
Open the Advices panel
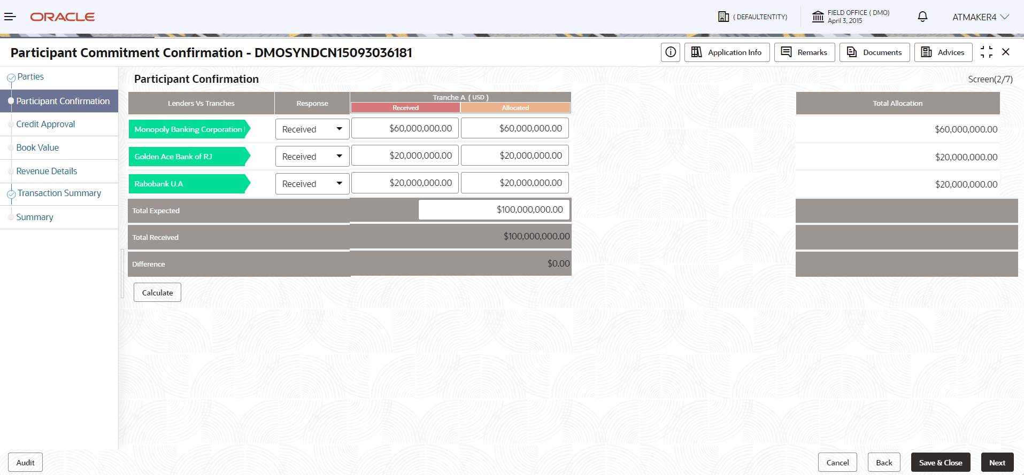coord(943,52)
